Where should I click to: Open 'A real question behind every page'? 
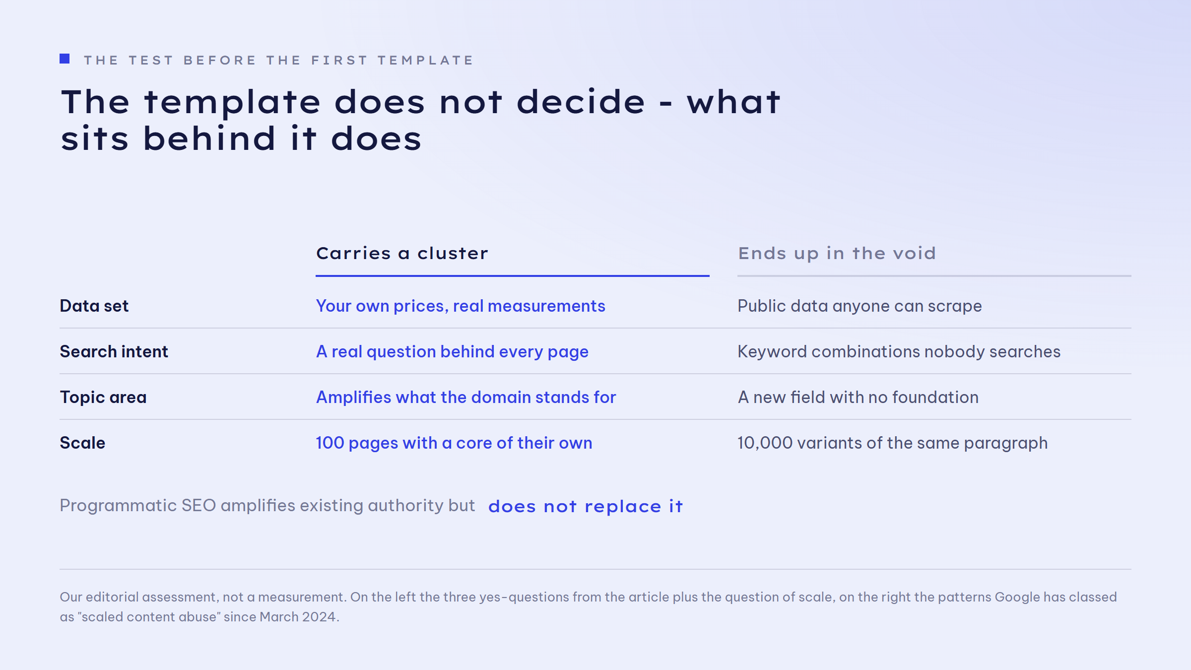pos(452,352)
